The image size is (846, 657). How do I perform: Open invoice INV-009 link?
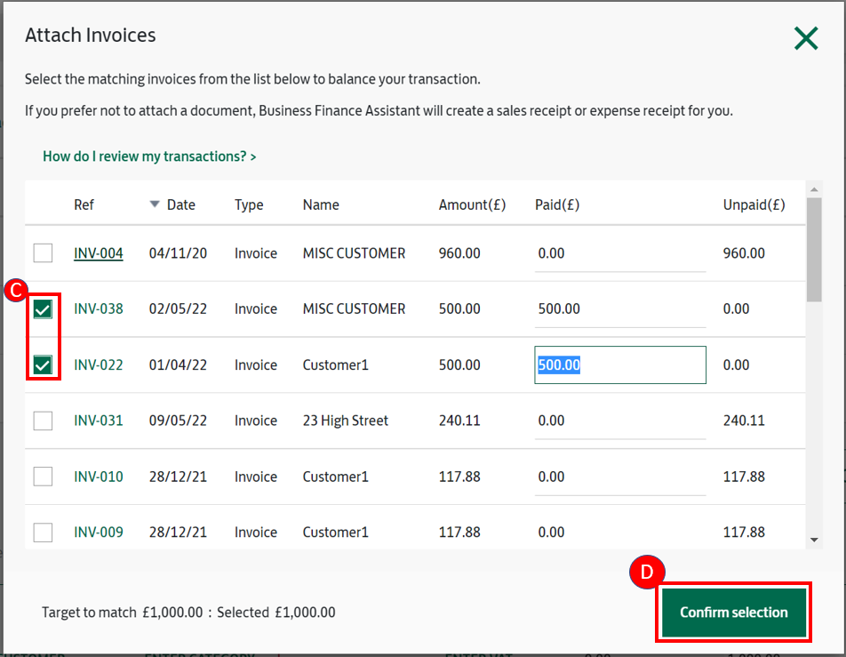pyautogui.click(x=98, y=533)
